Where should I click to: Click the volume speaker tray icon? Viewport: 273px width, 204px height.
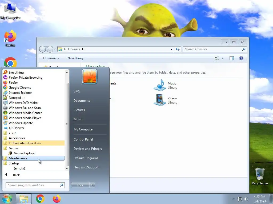pos(246,199)
